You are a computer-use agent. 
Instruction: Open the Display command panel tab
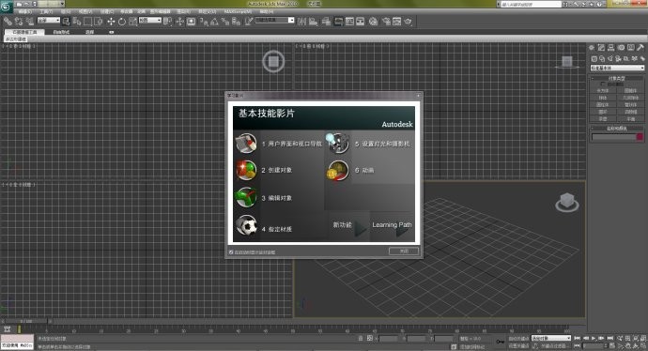(x=631, y=48)
